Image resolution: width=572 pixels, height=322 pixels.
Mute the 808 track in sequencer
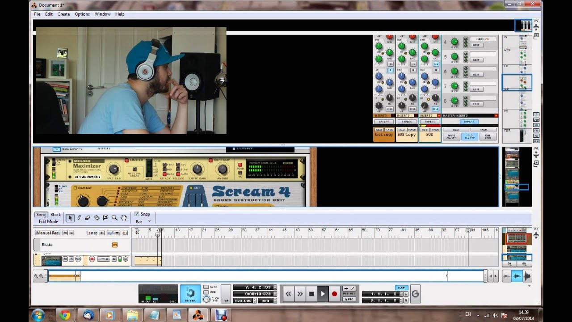point(65,259)
